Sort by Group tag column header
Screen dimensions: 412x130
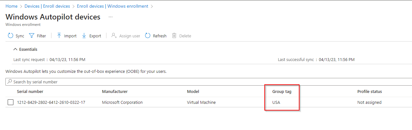[282, 92]
